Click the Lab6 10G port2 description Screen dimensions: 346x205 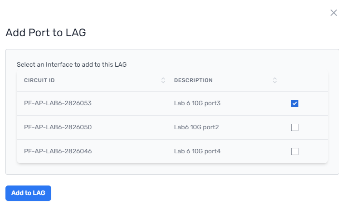[196, 127]
